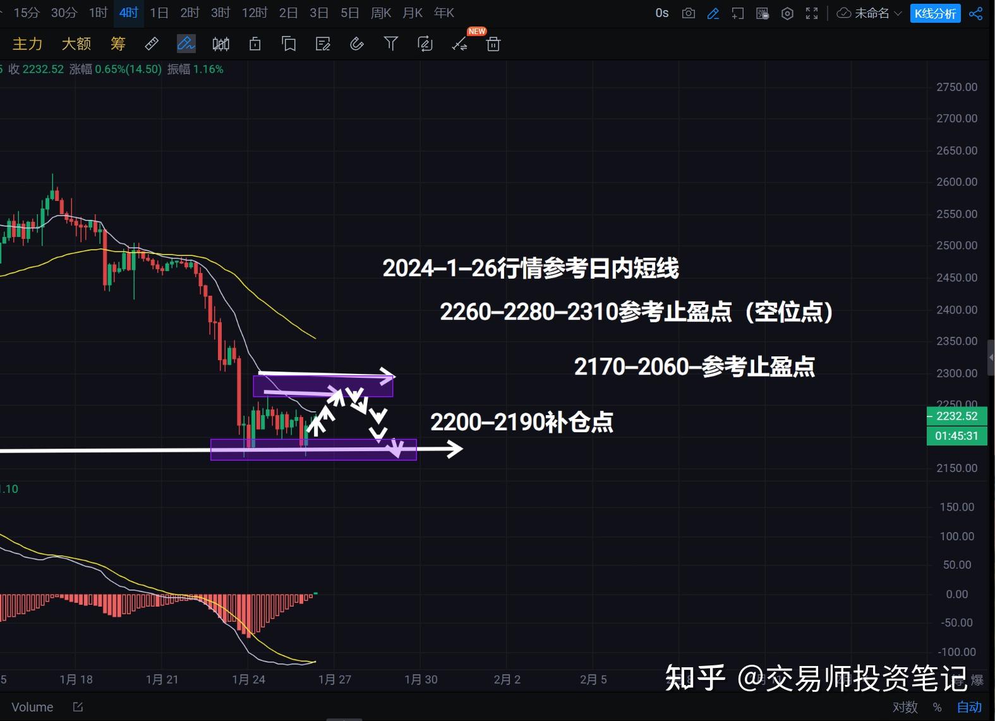
Task: Click the single candle info icon
Action: point(255,44)
